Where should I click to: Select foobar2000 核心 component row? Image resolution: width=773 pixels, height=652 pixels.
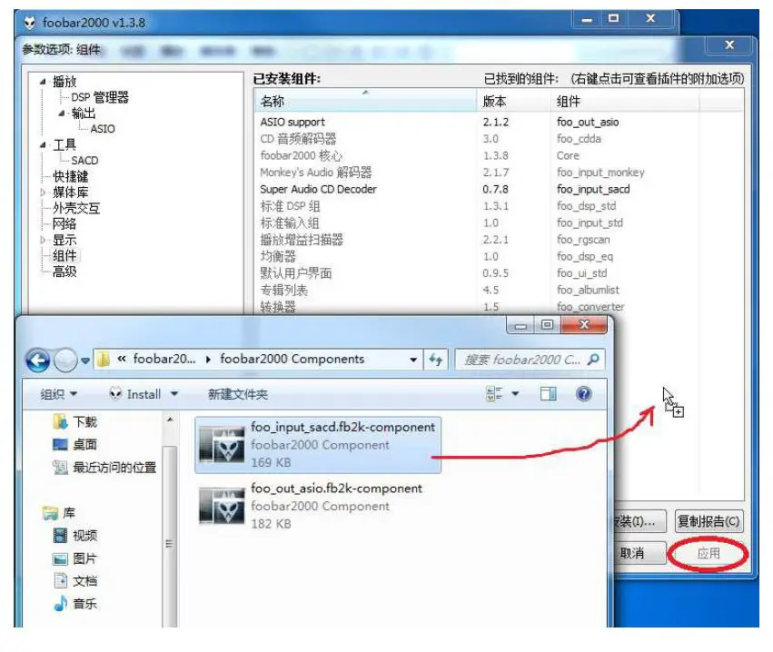click(499, 155)
